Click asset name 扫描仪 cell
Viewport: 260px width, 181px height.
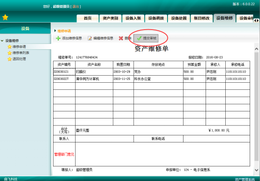tap(94, 72)
